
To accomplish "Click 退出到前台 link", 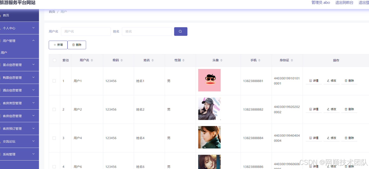I will pyautogui.click(x=344, y=3).
